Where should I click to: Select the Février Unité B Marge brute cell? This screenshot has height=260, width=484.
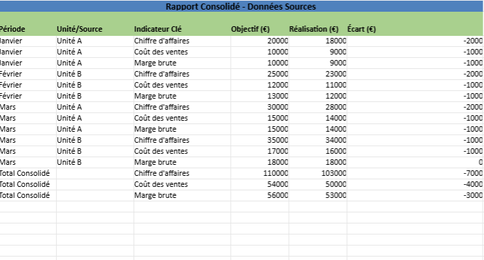pos(182,96)
